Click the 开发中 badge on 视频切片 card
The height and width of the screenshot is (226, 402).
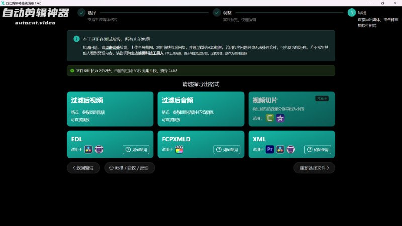(322, 98)
